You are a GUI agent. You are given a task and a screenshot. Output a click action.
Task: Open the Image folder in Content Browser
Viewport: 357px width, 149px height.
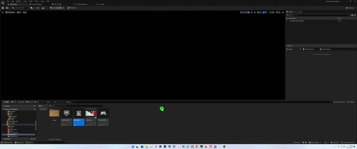click(54, 113)
